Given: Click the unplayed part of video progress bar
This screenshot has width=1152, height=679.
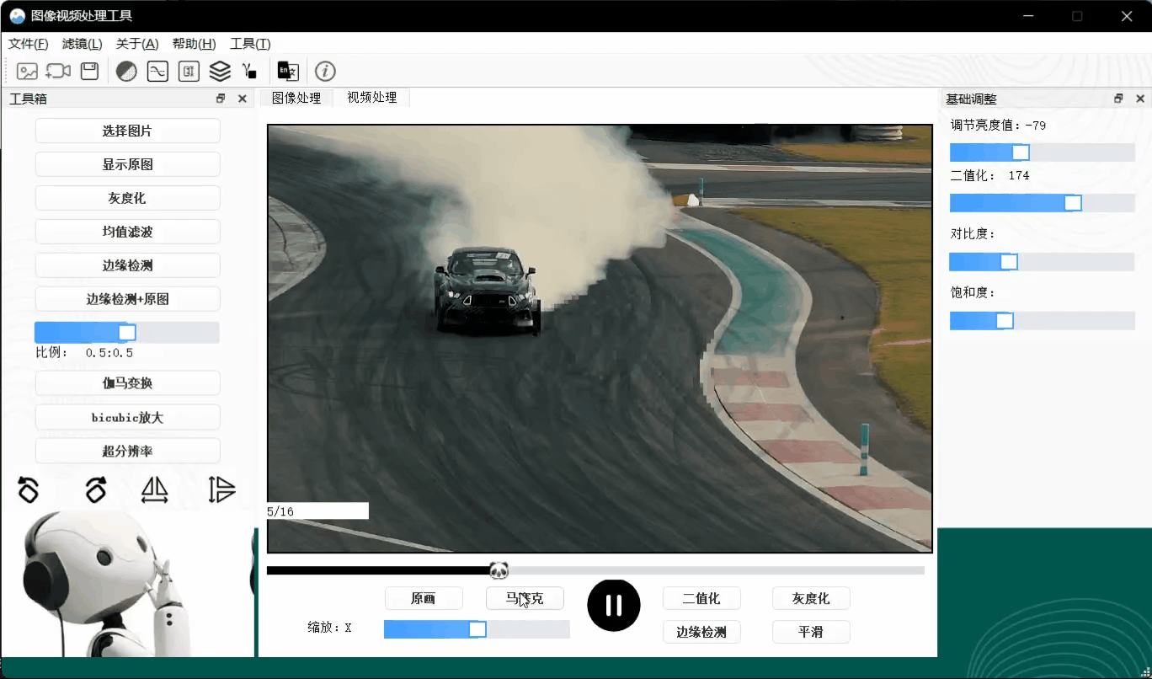Looking at the screenshot, I should (717, 570).
